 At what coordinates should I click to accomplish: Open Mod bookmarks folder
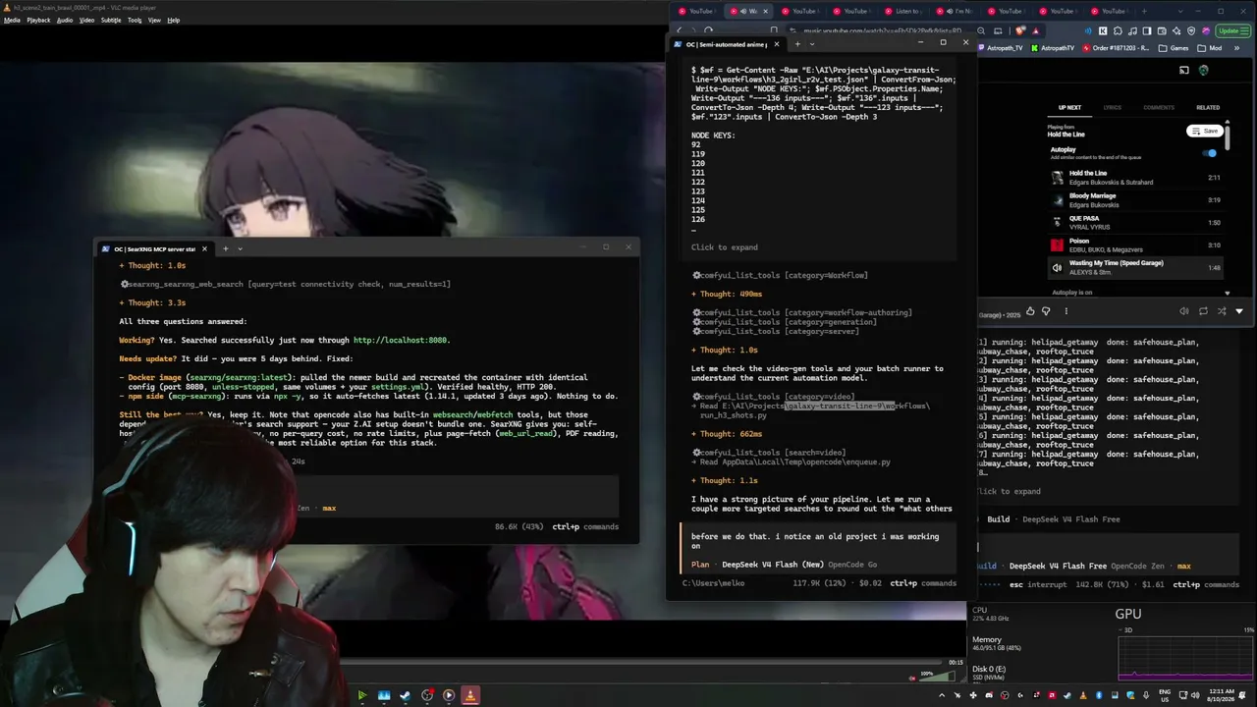coord(1211,48)
